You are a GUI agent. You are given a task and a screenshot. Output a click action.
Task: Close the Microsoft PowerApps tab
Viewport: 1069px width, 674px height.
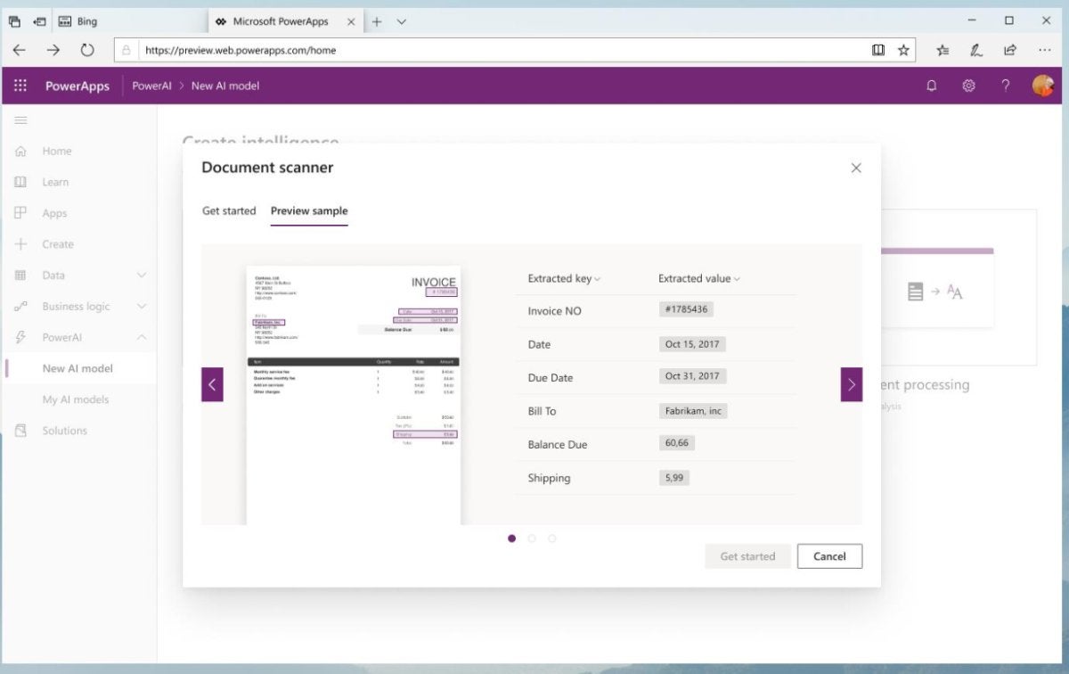(x=350, y=21)
